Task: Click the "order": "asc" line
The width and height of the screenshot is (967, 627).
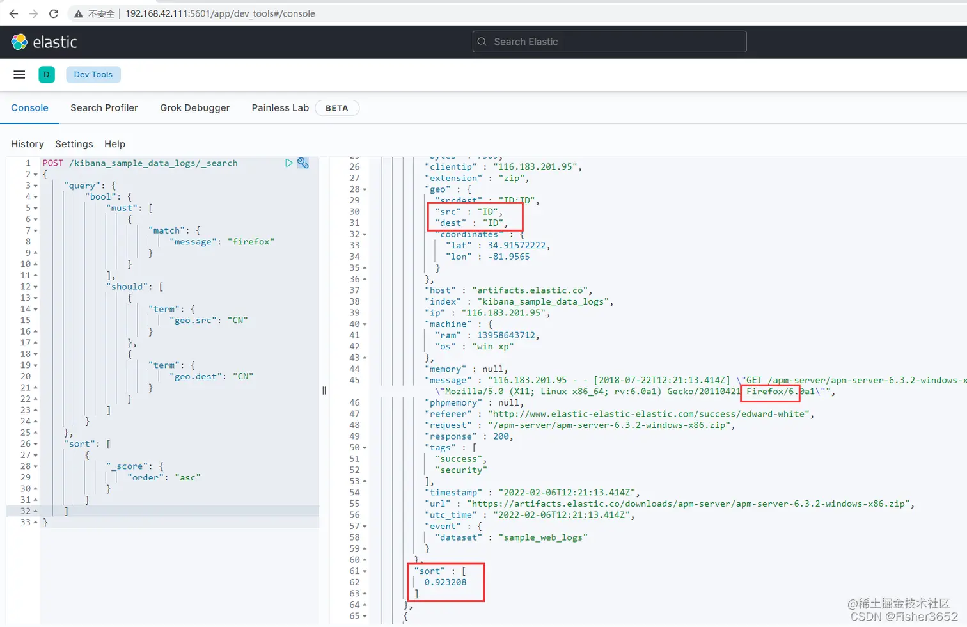Action: click(164, 478)
